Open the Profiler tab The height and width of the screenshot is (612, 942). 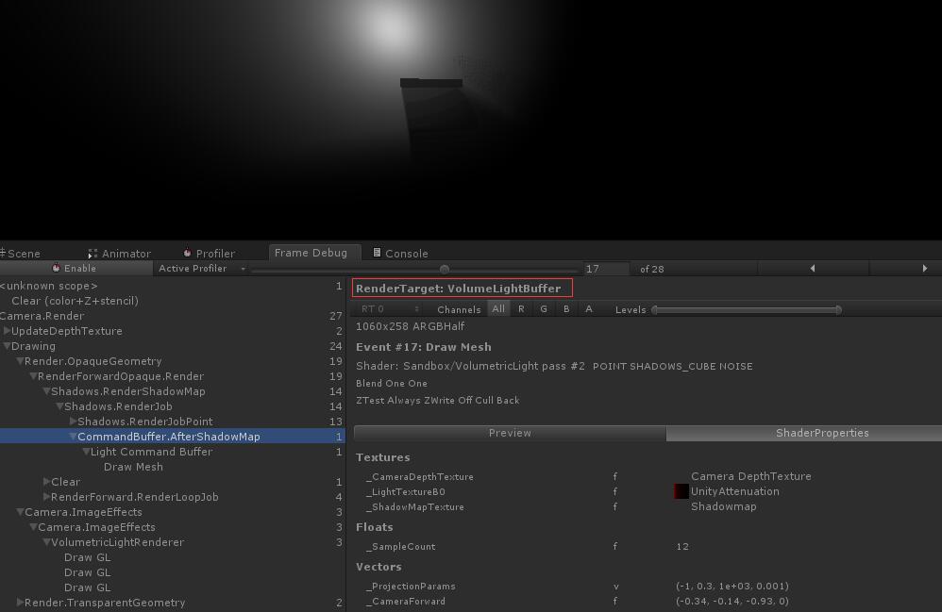pos(210,254)
